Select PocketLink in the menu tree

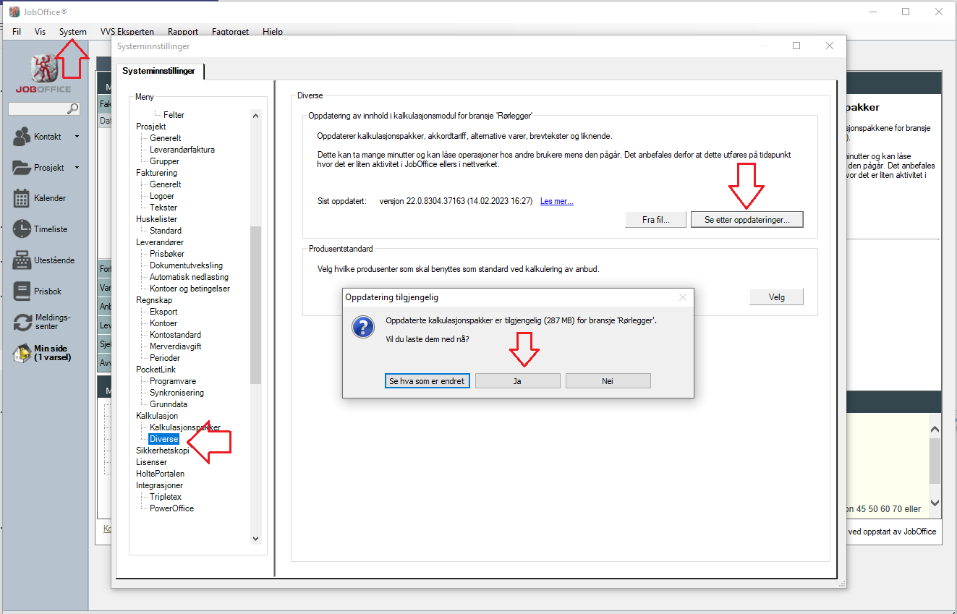click(x=156, y=370)
